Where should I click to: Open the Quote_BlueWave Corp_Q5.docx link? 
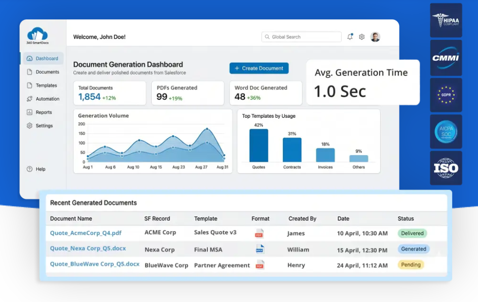click(94, 264)
